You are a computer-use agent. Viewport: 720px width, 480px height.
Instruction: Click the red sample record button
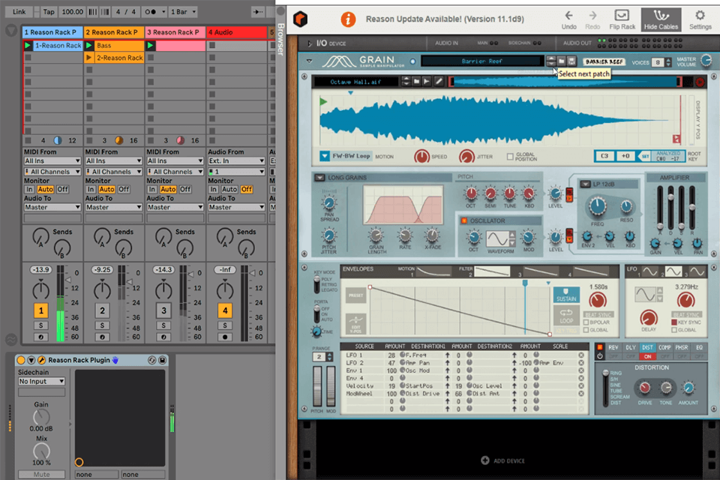click(x=699, y=82)
